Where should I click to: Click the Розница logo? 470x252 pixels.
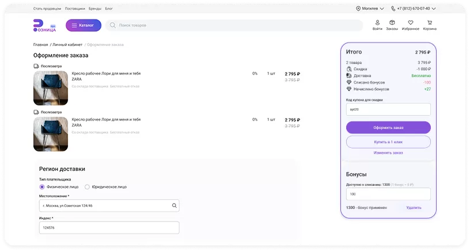(x=44, y=25)
